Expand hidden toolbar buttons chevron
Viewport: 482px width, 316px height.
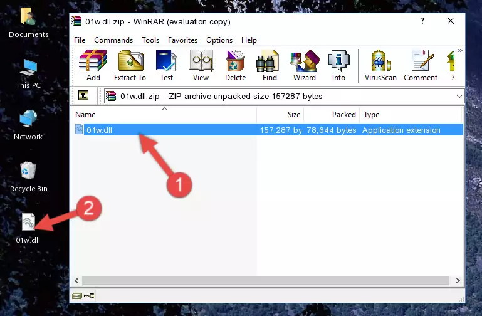(x=459, y=50)
